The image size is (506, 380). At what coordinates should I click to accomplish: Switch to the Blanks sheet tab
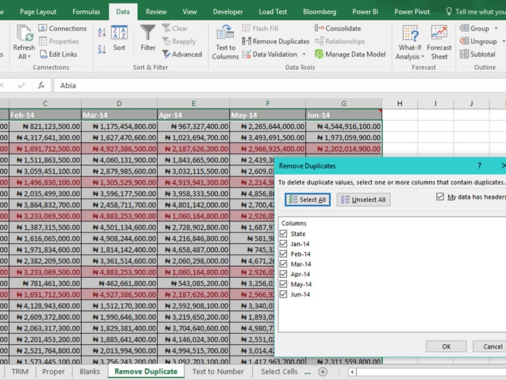(x=90, y=371)
